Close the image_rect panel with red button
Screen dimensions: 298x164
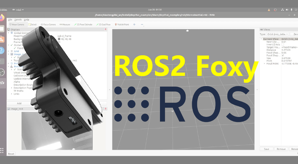(106, 109)
